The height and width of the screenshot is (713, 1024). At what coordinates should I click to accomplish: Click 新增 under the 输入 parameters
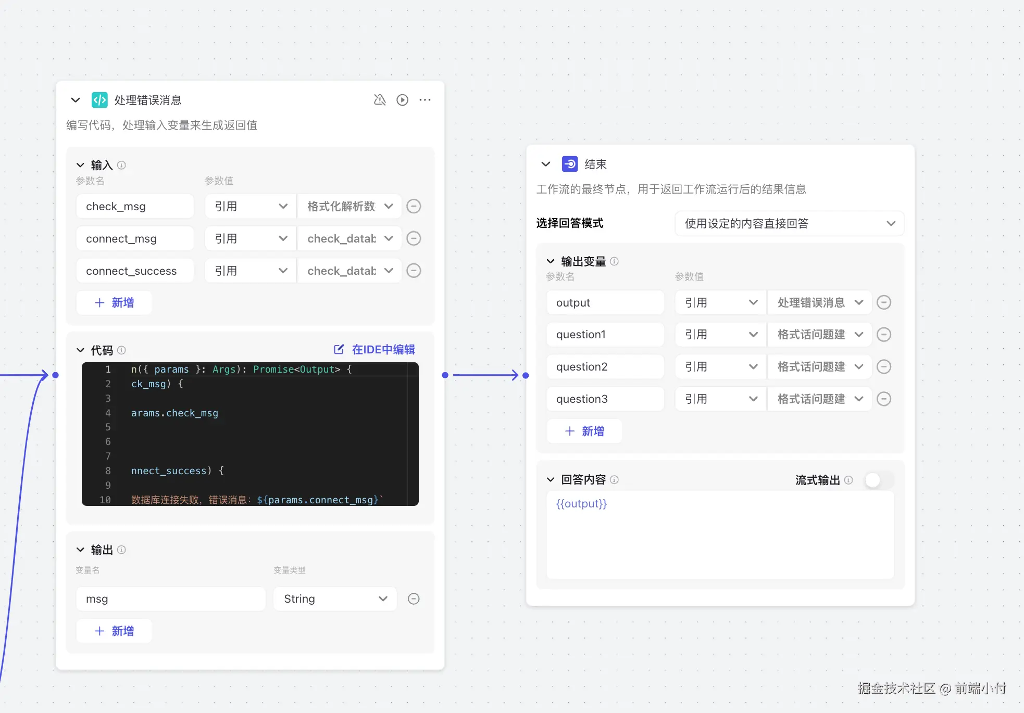point(114,302)
